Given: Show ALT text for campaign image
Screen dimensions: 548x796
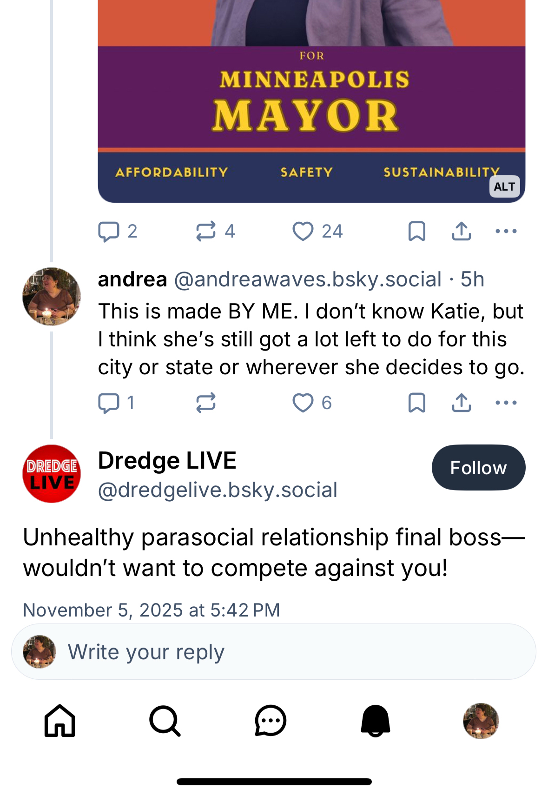Looking at the screenshot, I should (504, 187).
